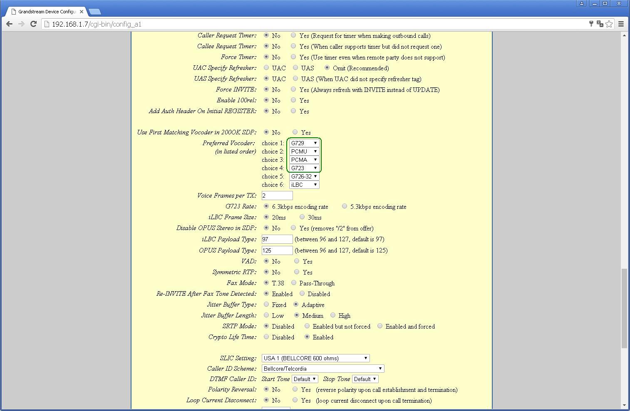The image size is (630, 411).
Task: Open the choice 1 vocoder dropdown (G729)
Action: [304, 143]
